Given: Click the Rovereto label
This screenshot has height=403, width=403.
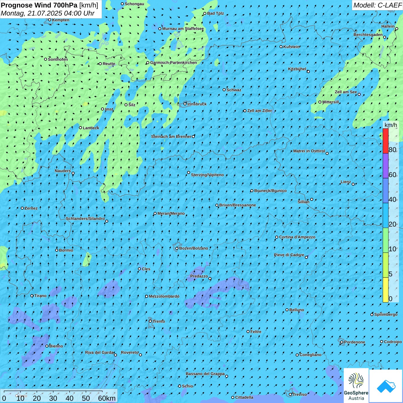Looking at the screenshot, I should pyautogui.click(x=130, y=352).
